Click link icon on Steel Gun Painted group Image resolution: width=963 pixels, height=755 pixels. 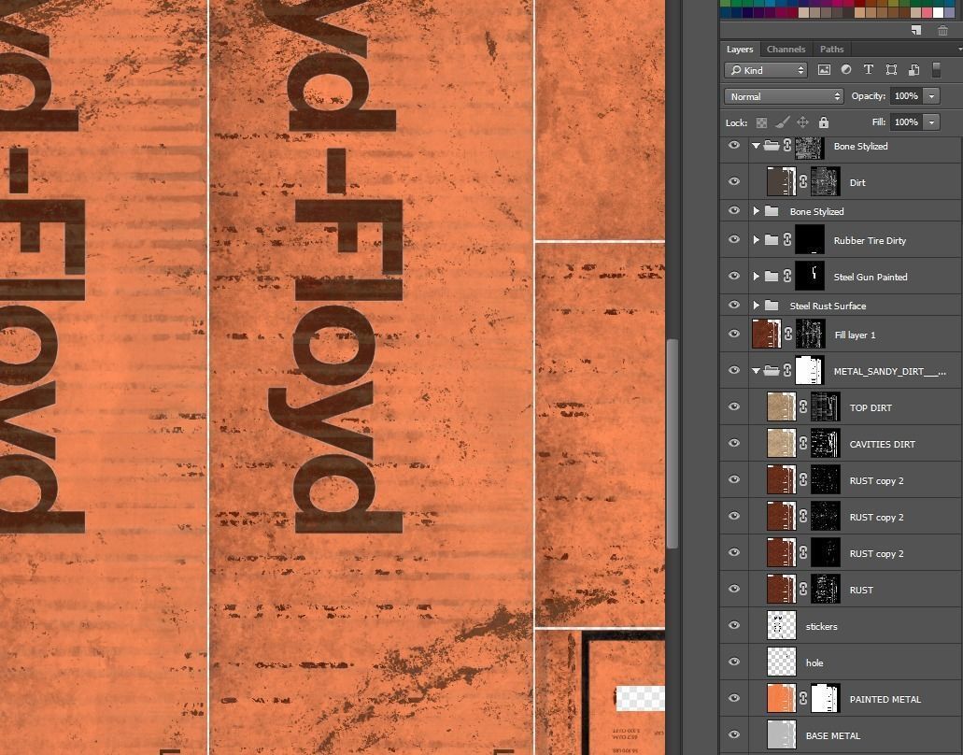point(787,277)
